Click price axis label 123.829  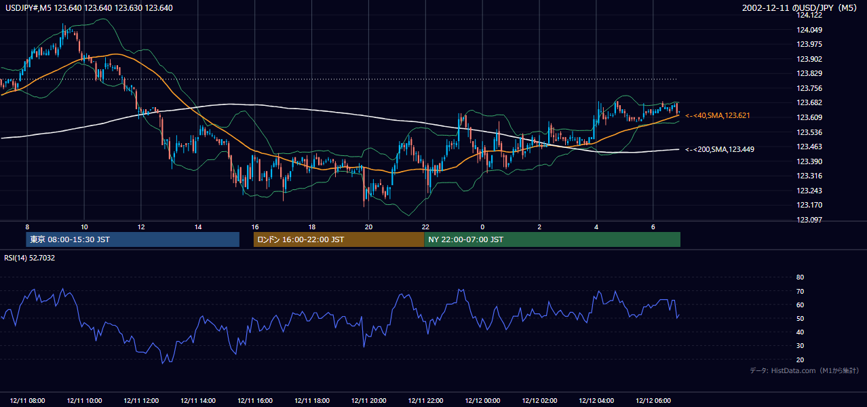click(x=809, y=73)
